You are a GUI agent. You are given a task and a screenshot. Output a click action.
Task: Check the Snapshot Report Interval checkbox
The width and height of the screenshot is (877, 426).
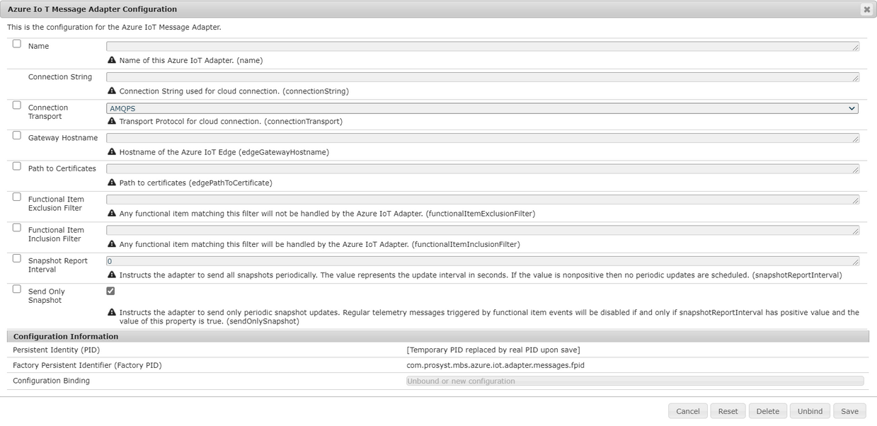pyautogui.click(x=16, y=258)
